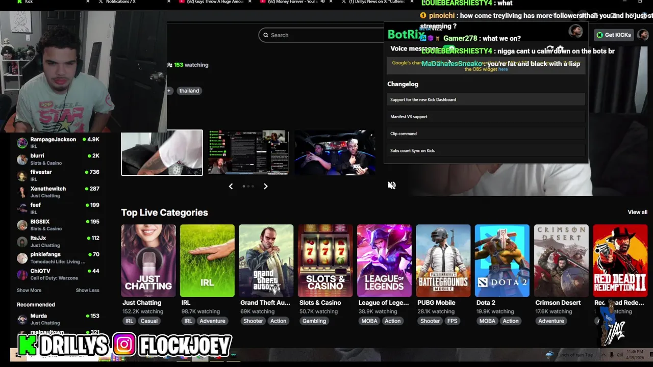The image size is (653, 367).
Task: Open the League of Legends category card
Action: (384, 260)
